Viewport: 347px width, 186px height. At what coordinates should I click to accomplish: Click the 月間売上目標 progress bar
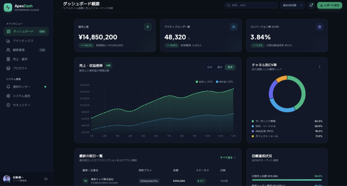287,180
